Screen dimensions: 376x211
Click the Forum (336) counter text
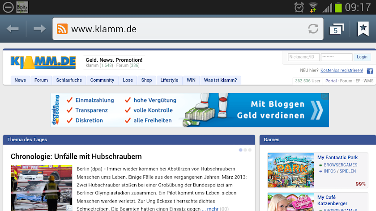128,65
